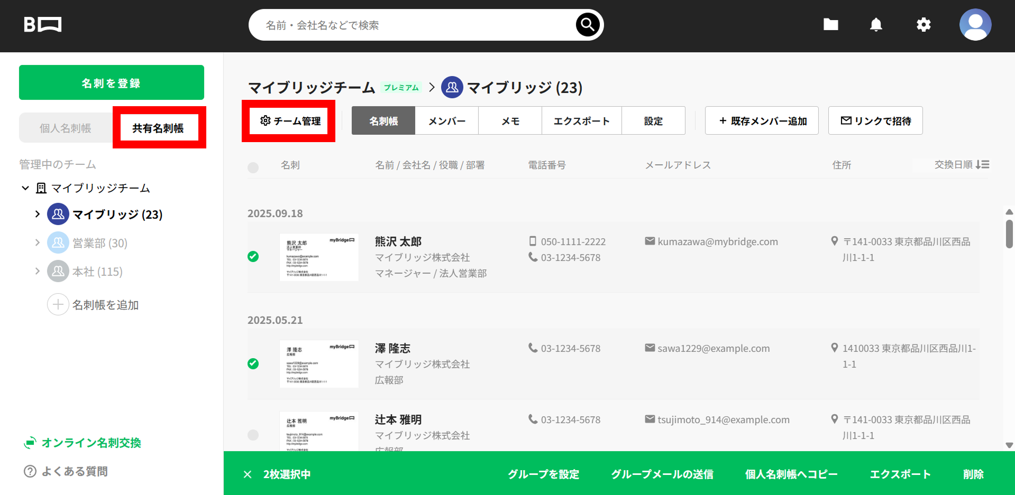1015x495 pixels.
Task: Click 削除 to delete selected cards
Action: point(973,474)
